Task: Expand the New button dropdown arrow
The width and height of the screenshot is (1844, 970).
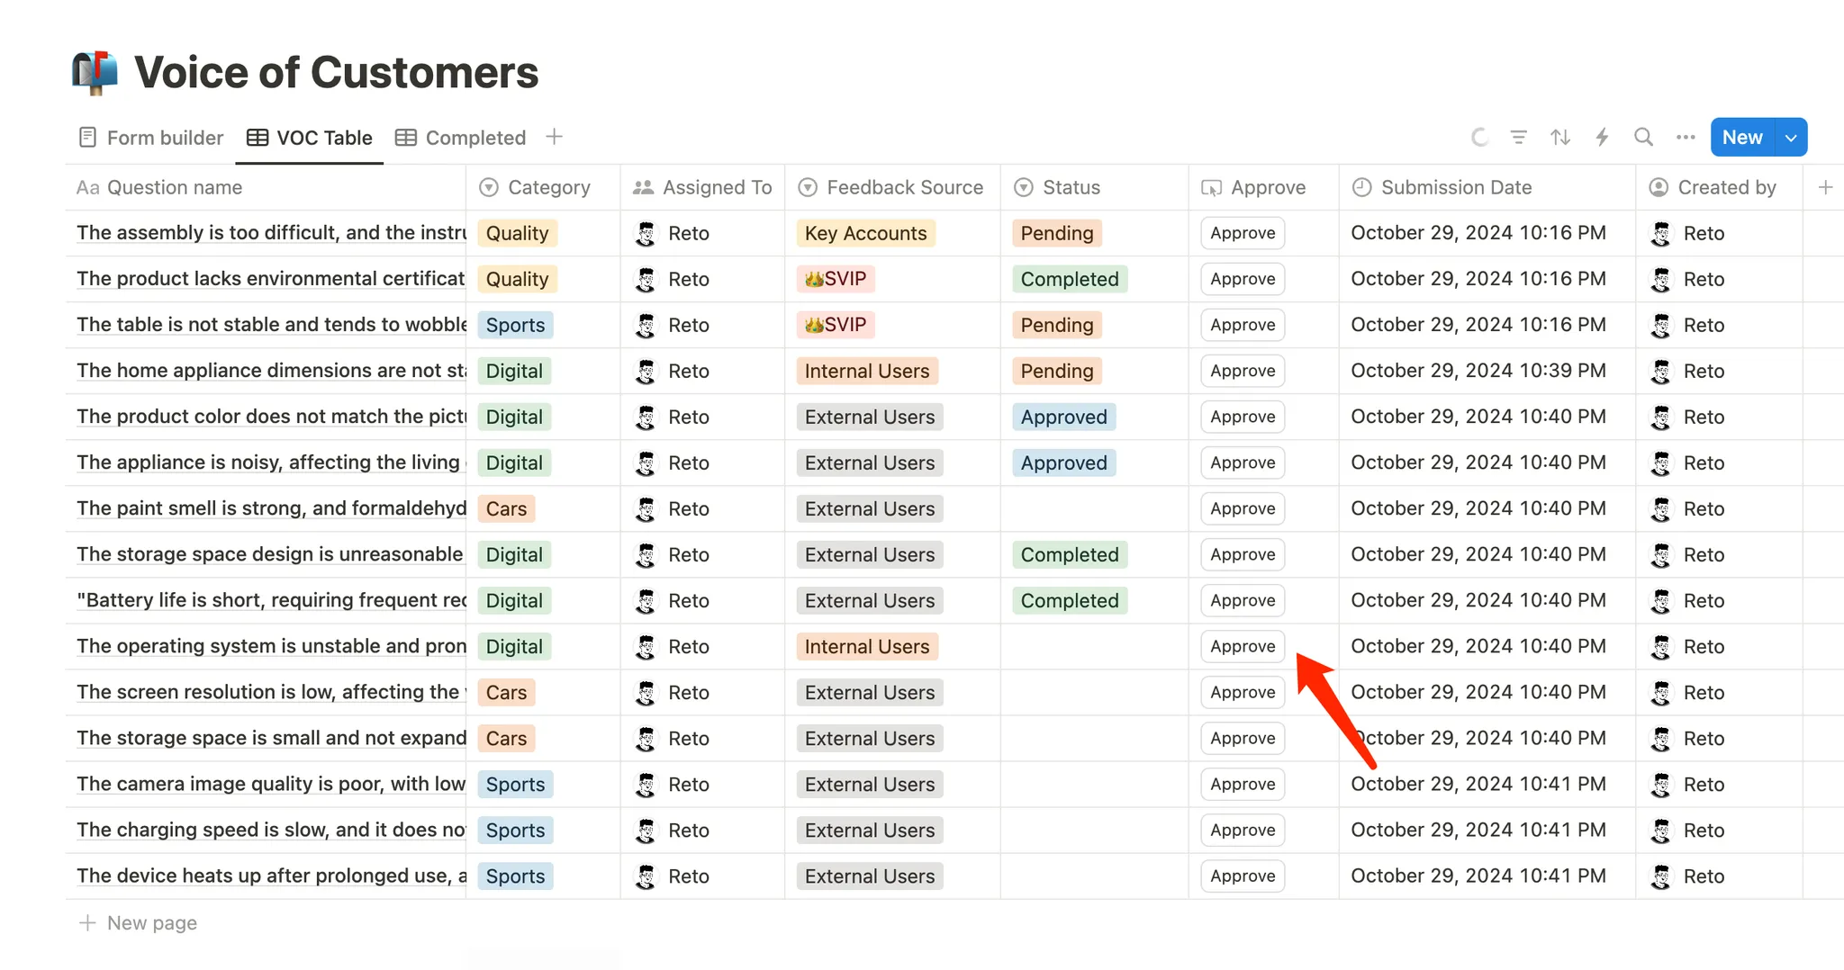Action: point(1791,138)
